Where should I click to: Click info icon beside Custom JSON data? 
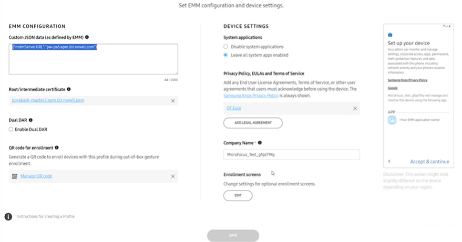click(x=87, y=37)
